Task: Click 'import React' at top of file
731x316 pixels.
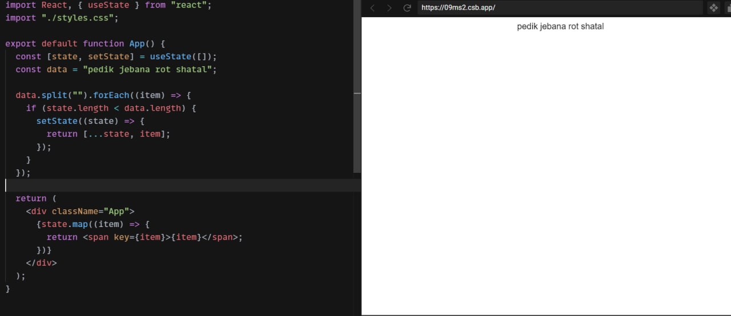Action: click(36, 5)
